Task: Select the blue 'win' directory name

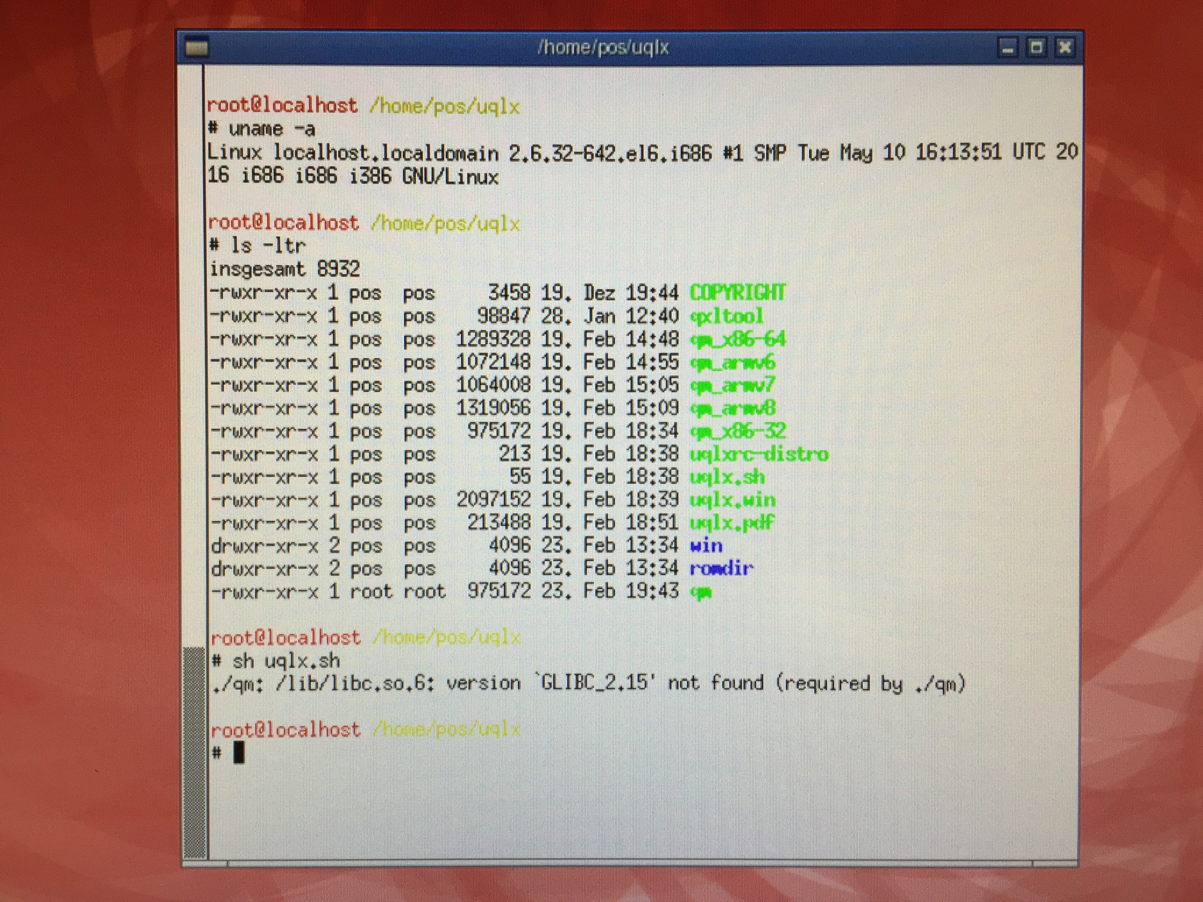Action: point(706,545)
